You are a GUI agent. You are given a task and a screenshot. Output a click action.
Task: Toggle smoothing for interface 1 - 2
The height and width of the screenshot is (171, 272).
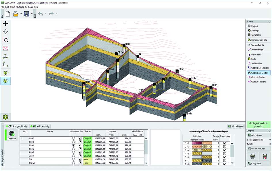click(225, 143)
